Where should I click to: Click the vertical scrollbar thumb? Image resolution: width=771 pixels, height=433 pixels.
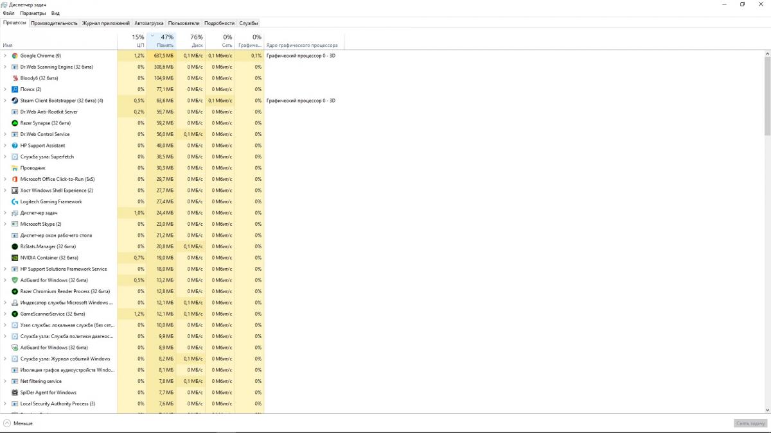[767, 96]
